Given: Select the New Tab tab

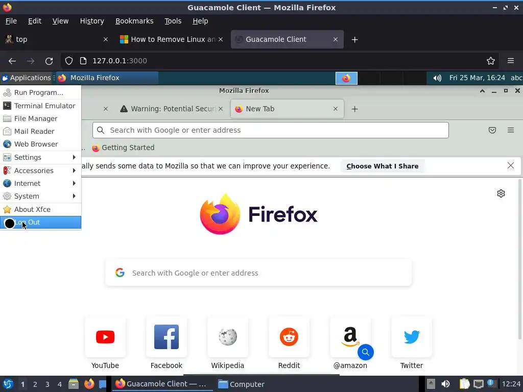Looking at the screenshot, I should [x=287, y=109].
